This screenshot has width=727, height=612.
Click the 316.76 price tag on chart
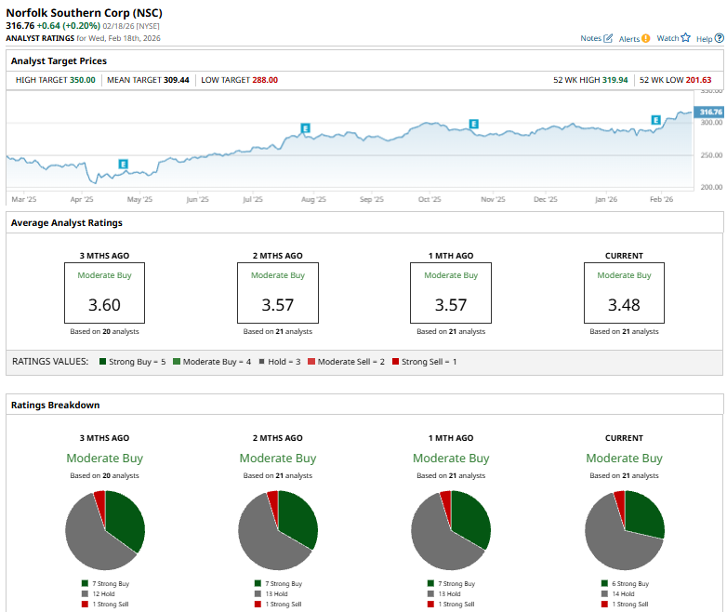(710, 112)
